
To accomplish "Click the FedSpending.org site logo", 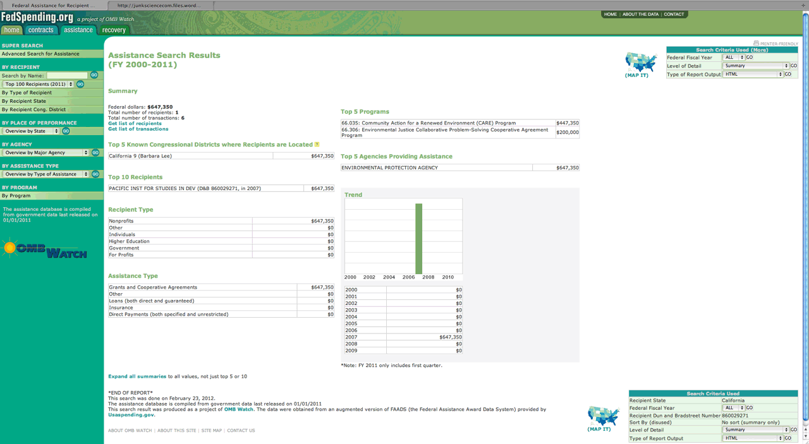I will point(37,17).
